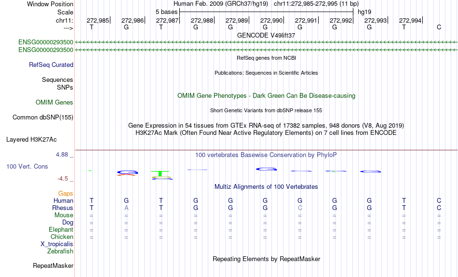Open OMIM Gene Phenotypes track title

click(x=266, y=96)
